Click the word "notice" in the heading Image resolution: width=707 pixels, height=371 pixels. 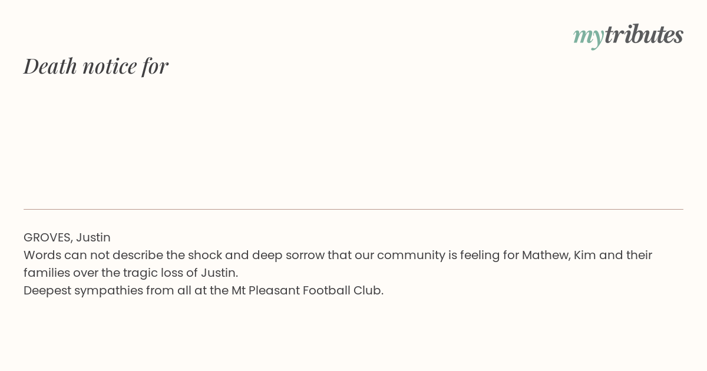tap(110, 67)
